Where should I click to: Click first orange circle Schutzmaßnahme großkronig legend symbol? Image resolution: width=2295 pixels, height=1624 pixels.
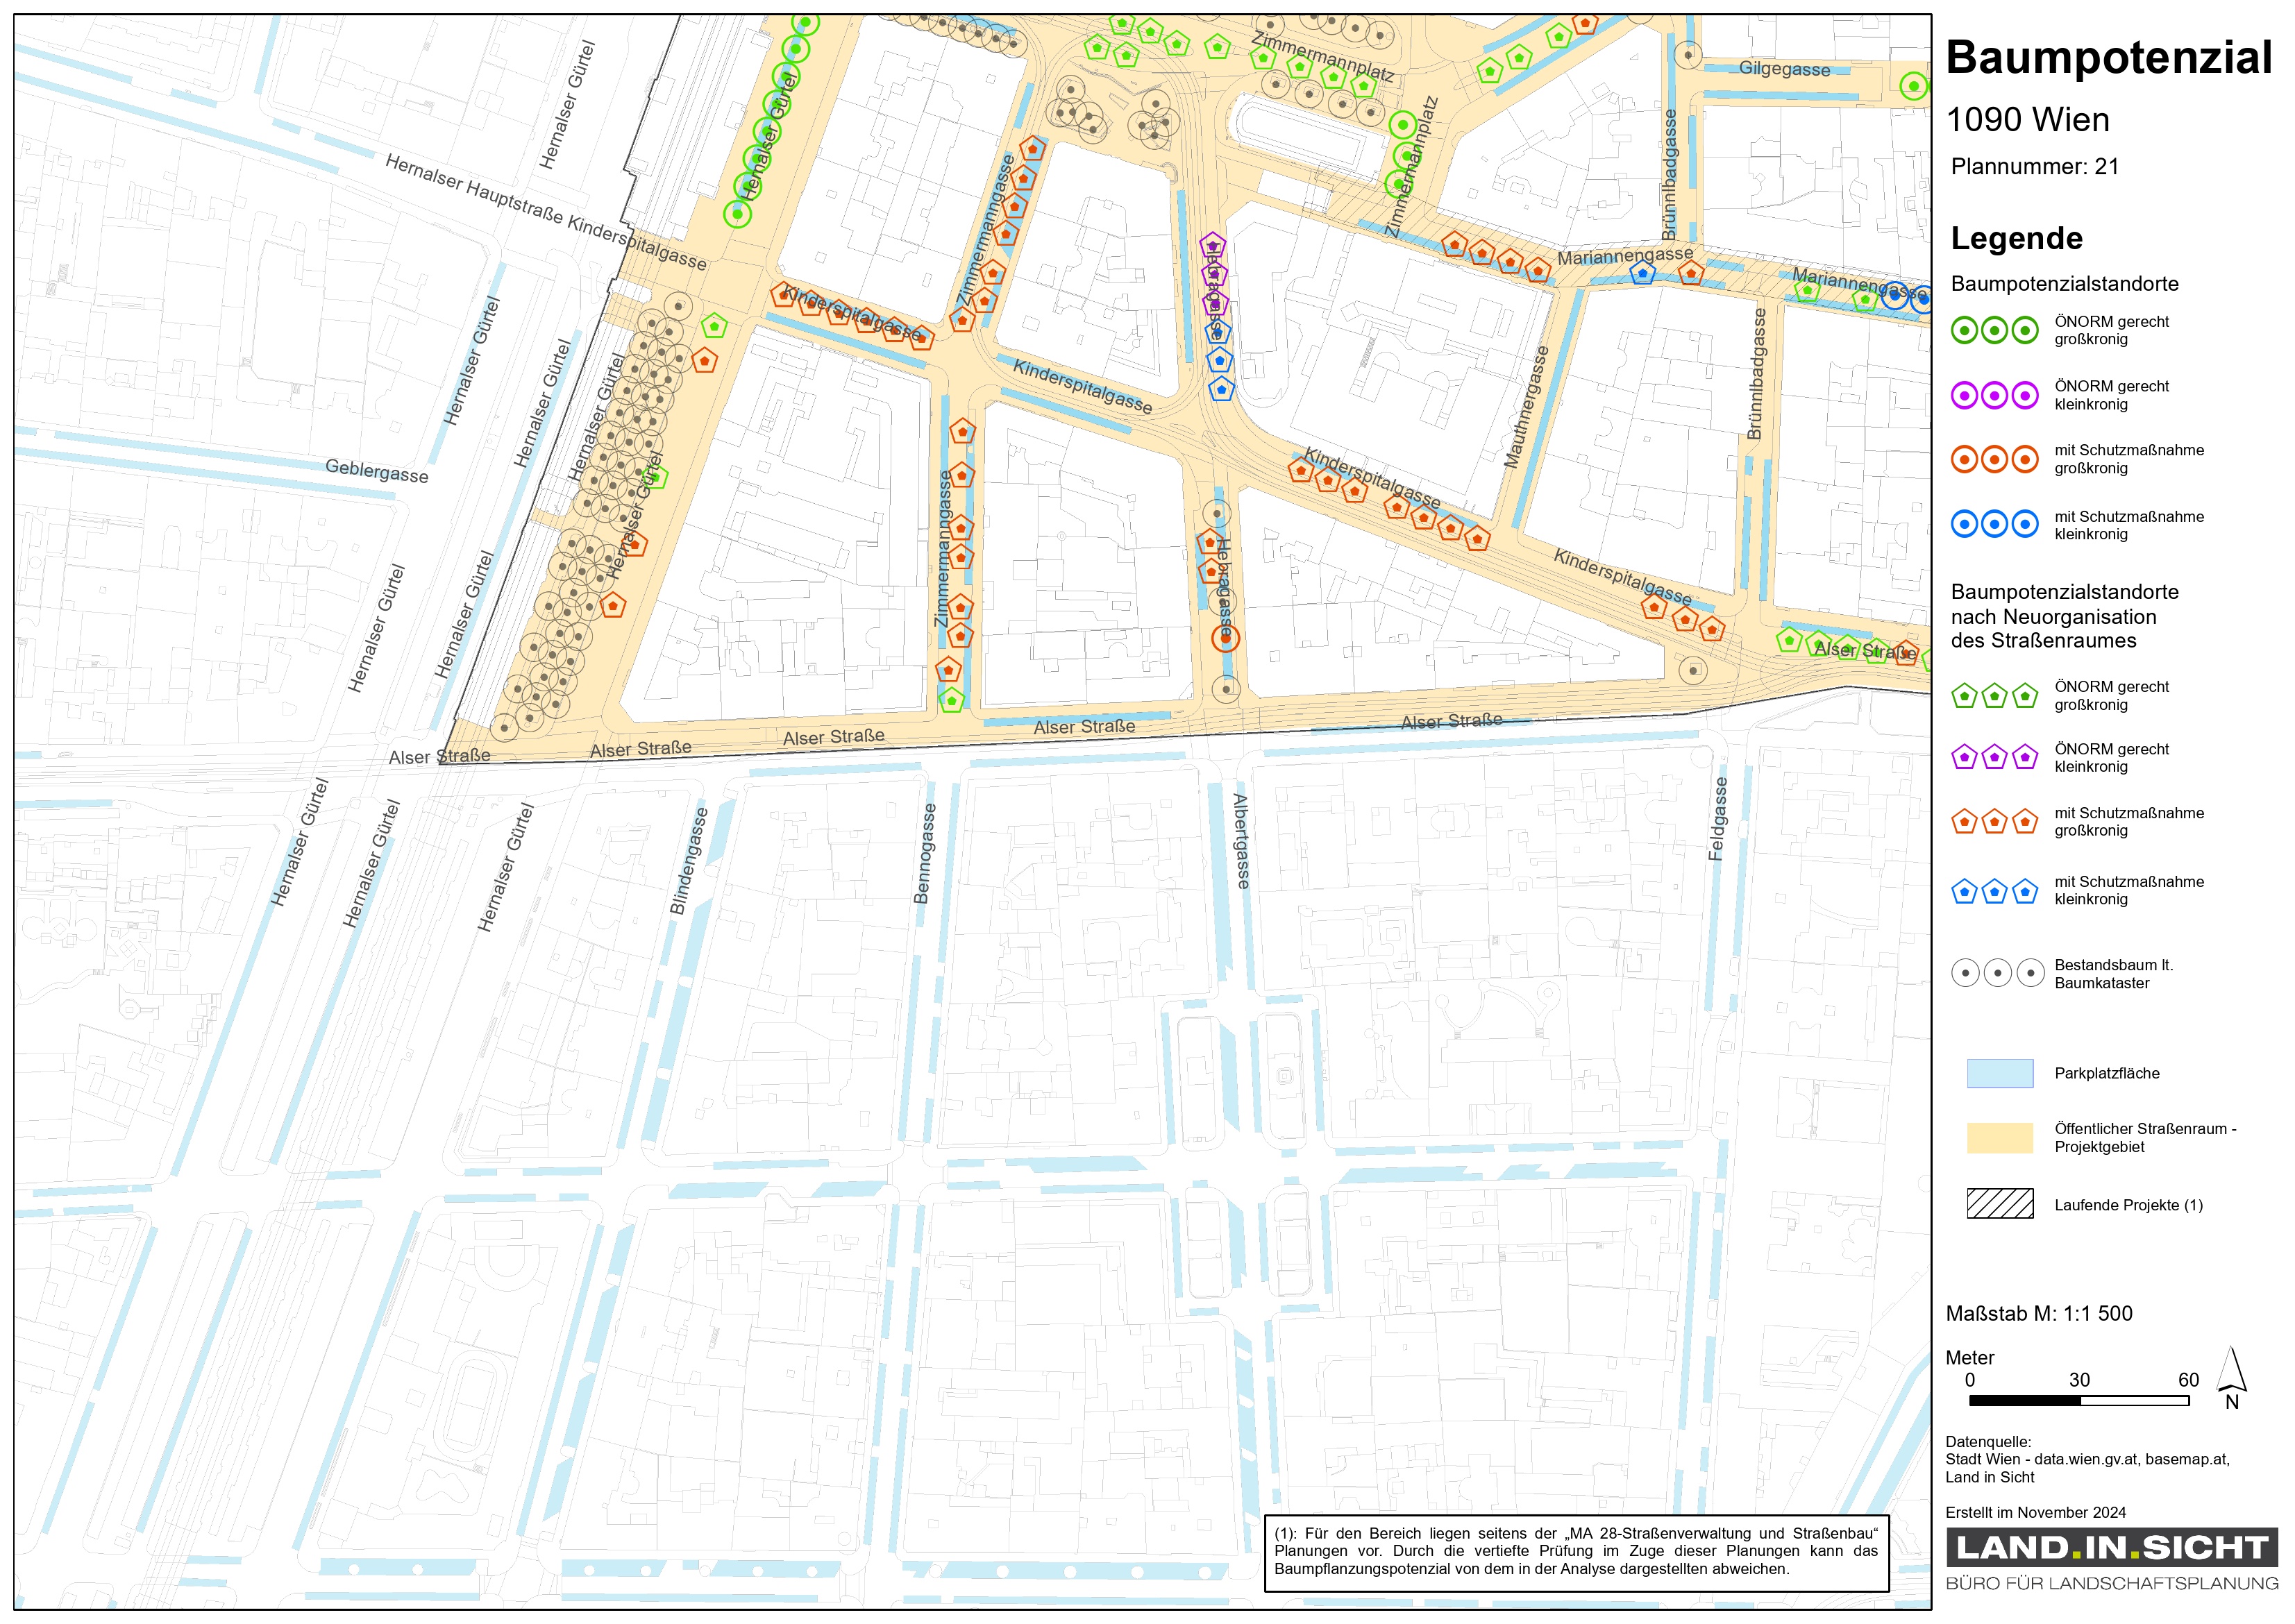1964,460
